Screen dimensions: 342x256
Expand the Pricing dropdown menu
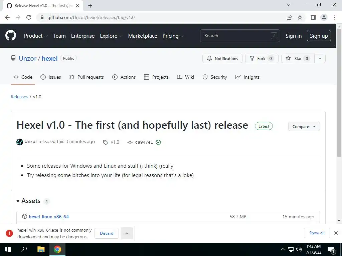[x=173, y=36]
